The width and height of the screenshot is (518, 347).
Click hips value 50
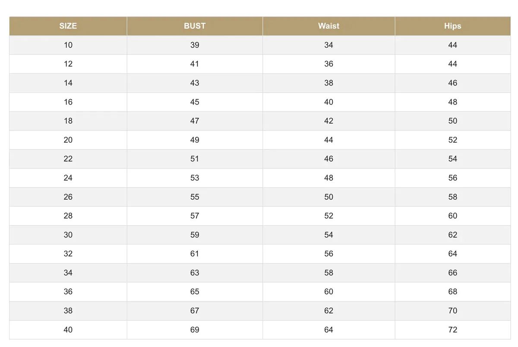pos(452,121)
